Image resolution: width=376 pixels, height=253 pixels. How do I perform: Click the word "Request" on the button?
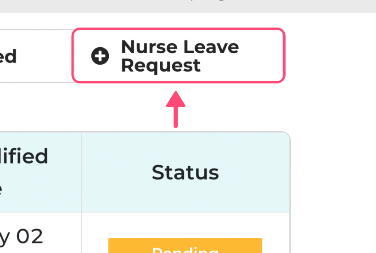click(x=161, y=66)
